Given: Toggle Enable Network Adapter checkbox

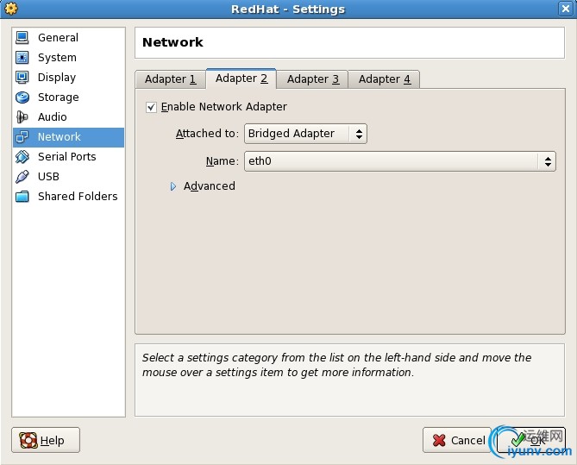Looking at the screenshot, I should tap(151, 107).
